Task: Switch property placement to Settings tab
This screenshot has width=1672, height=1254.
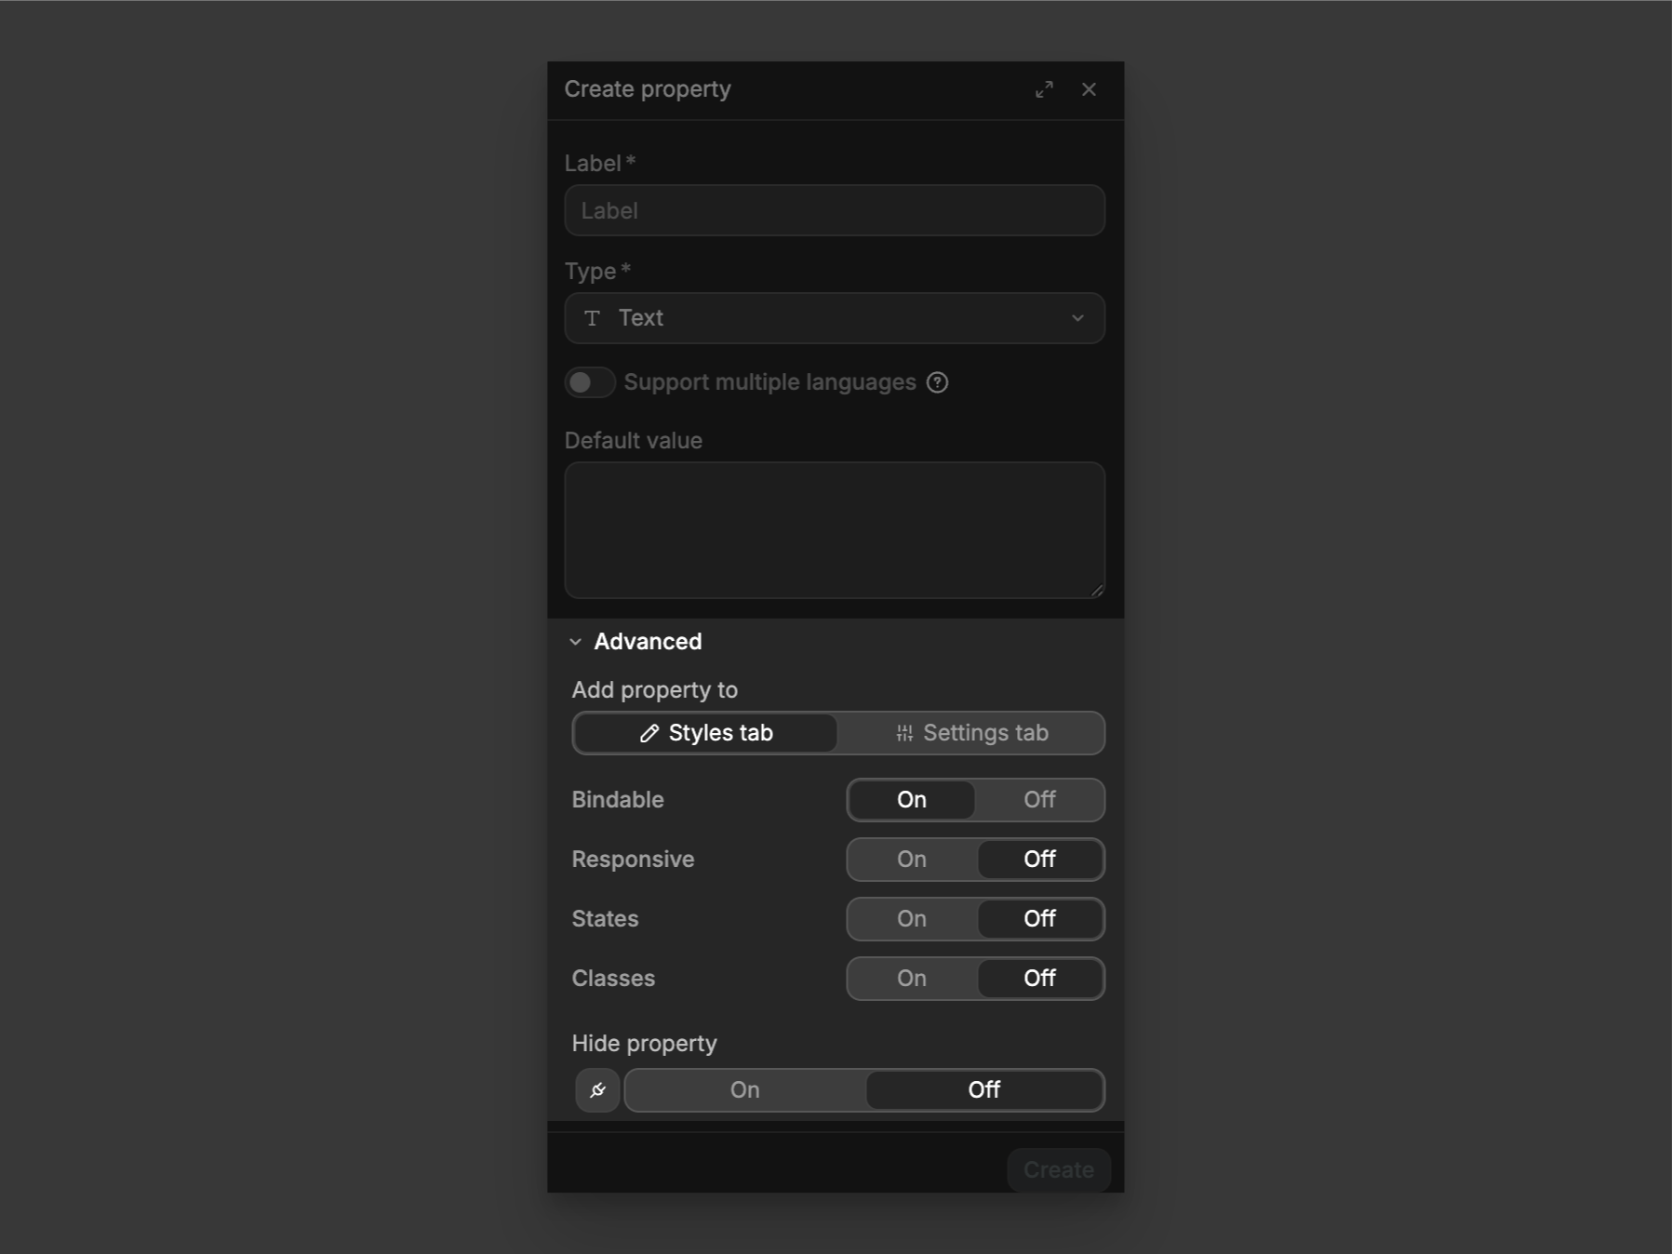Action: pos(972,733)
